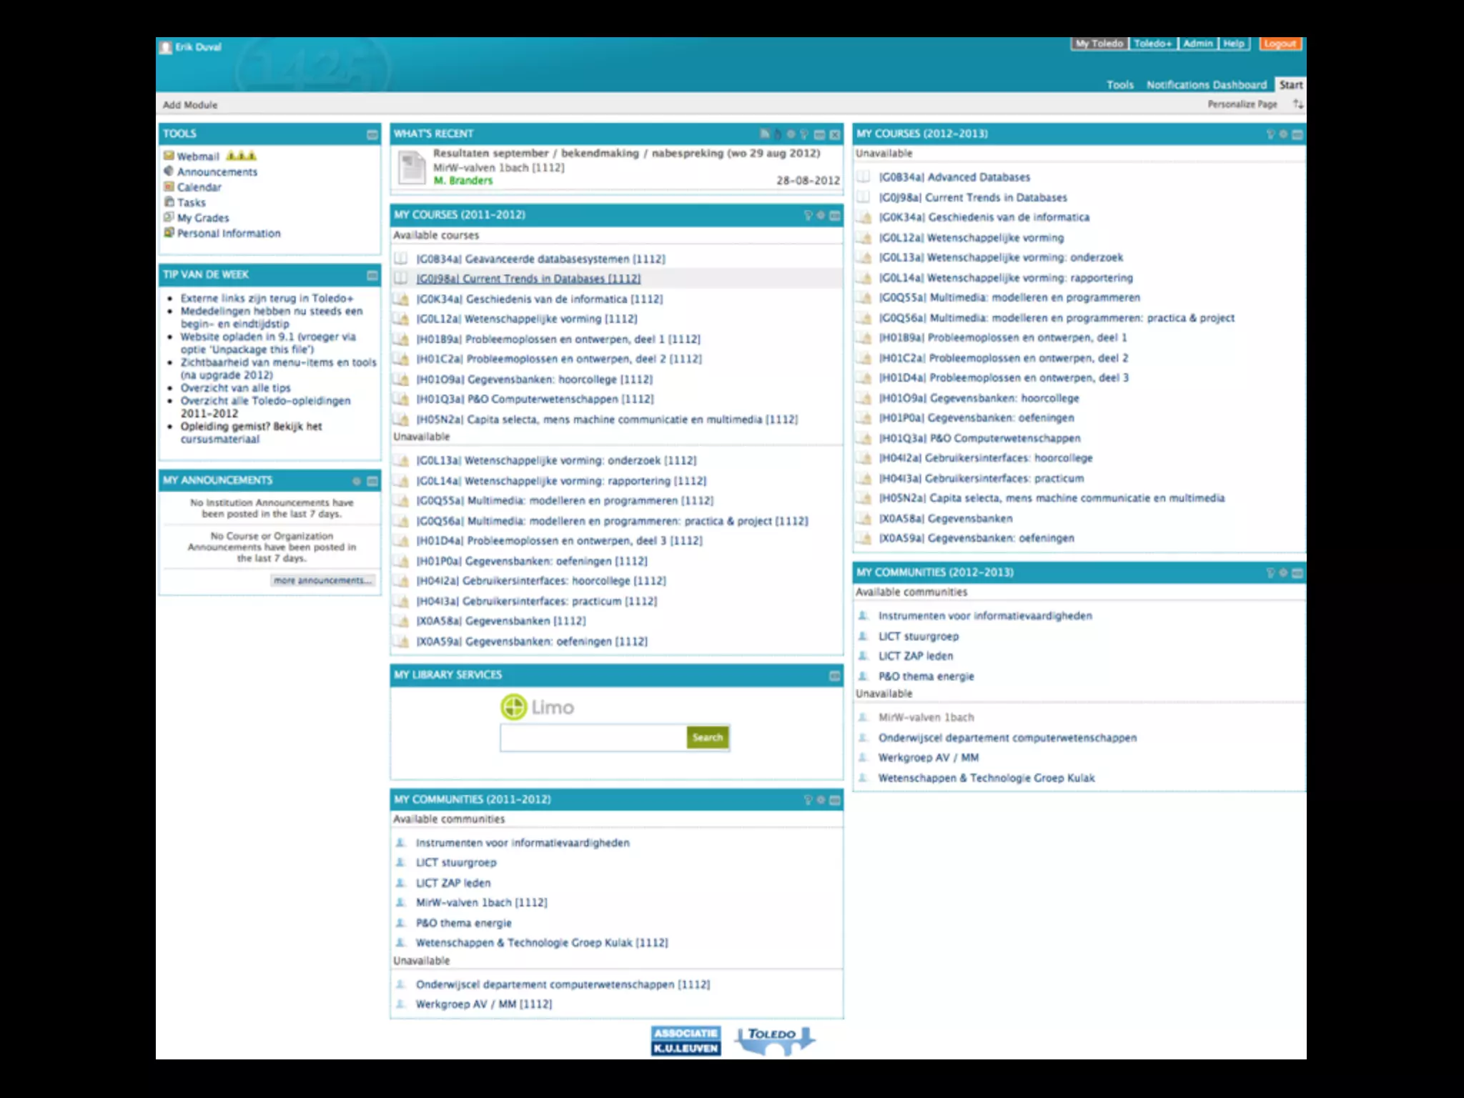Click the reorder arrows icon beside Personalize Page
This screenshot has width=1464, height=1098.
pyautogui.click(x=1297, y=104)
